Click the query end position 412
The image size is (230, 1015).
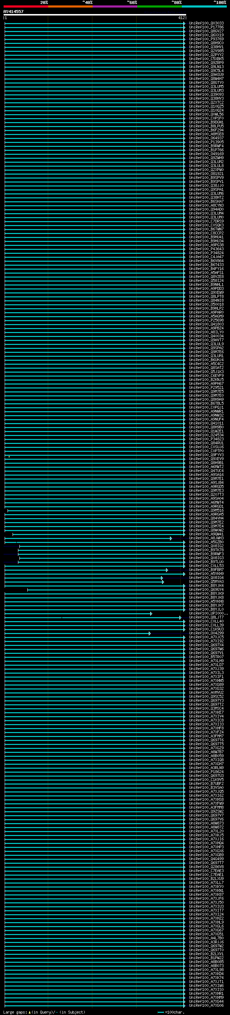(x=181, y=18)
